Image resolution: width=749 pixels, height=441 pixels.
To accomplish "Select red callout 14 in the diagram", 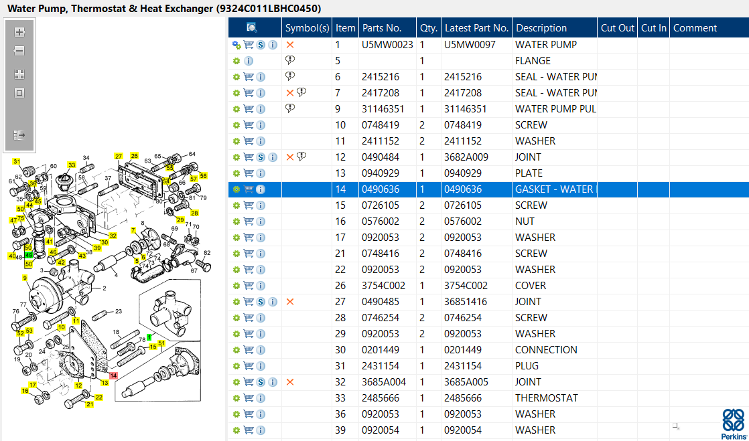I will pyautogui.click(x=113, y=375).
